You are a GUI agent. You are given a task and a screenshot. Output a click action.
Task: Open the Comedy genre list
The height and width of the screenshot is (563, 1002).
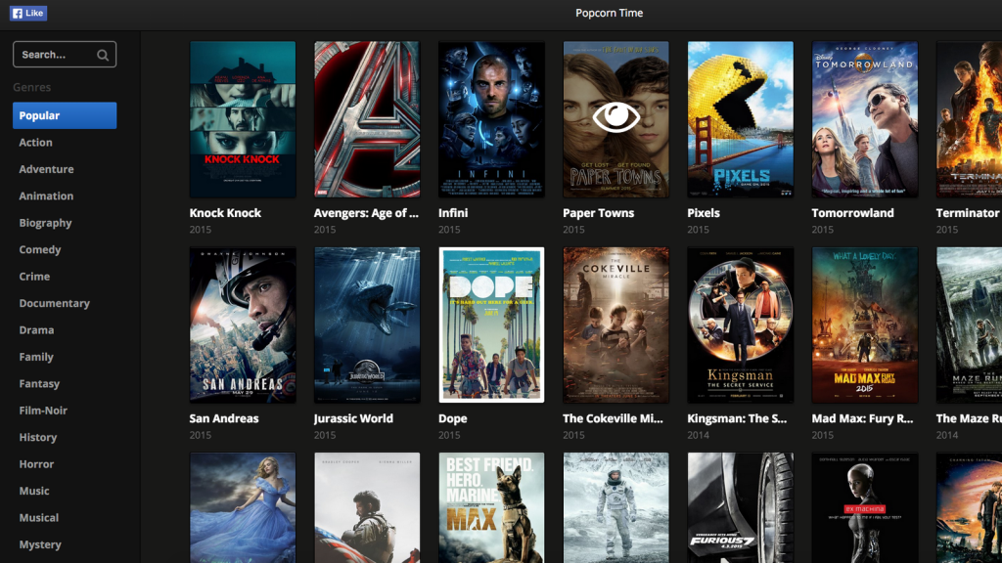click(x=40, y=250)
